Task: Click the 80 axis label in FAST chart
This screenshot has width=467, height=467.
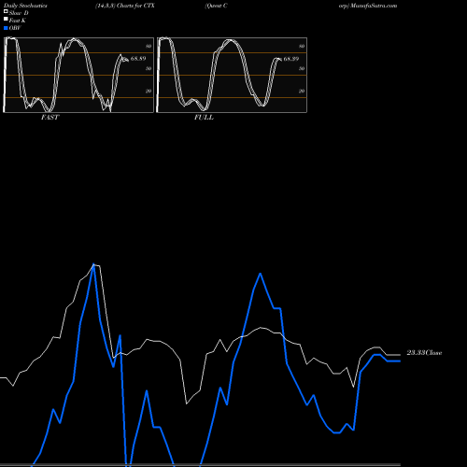Action: (x=149, y=46)
